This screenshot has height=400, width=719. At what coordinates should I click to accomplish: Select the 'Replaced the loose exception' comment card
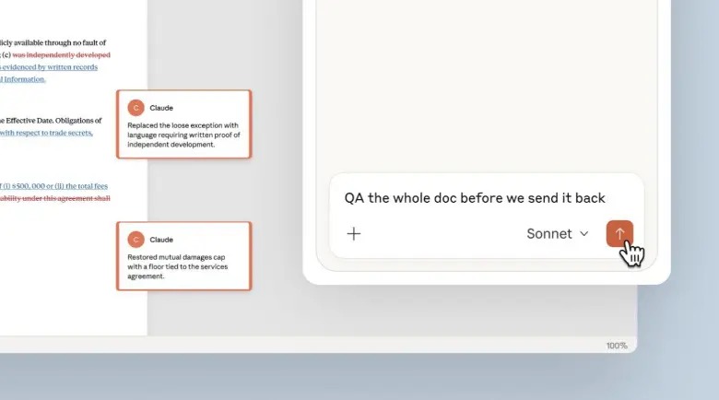(x=183, y=124)
